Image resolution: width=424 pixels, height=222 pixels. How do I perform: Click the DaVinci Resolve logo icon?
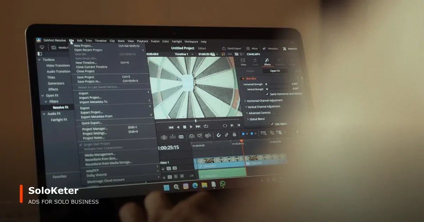39,40
